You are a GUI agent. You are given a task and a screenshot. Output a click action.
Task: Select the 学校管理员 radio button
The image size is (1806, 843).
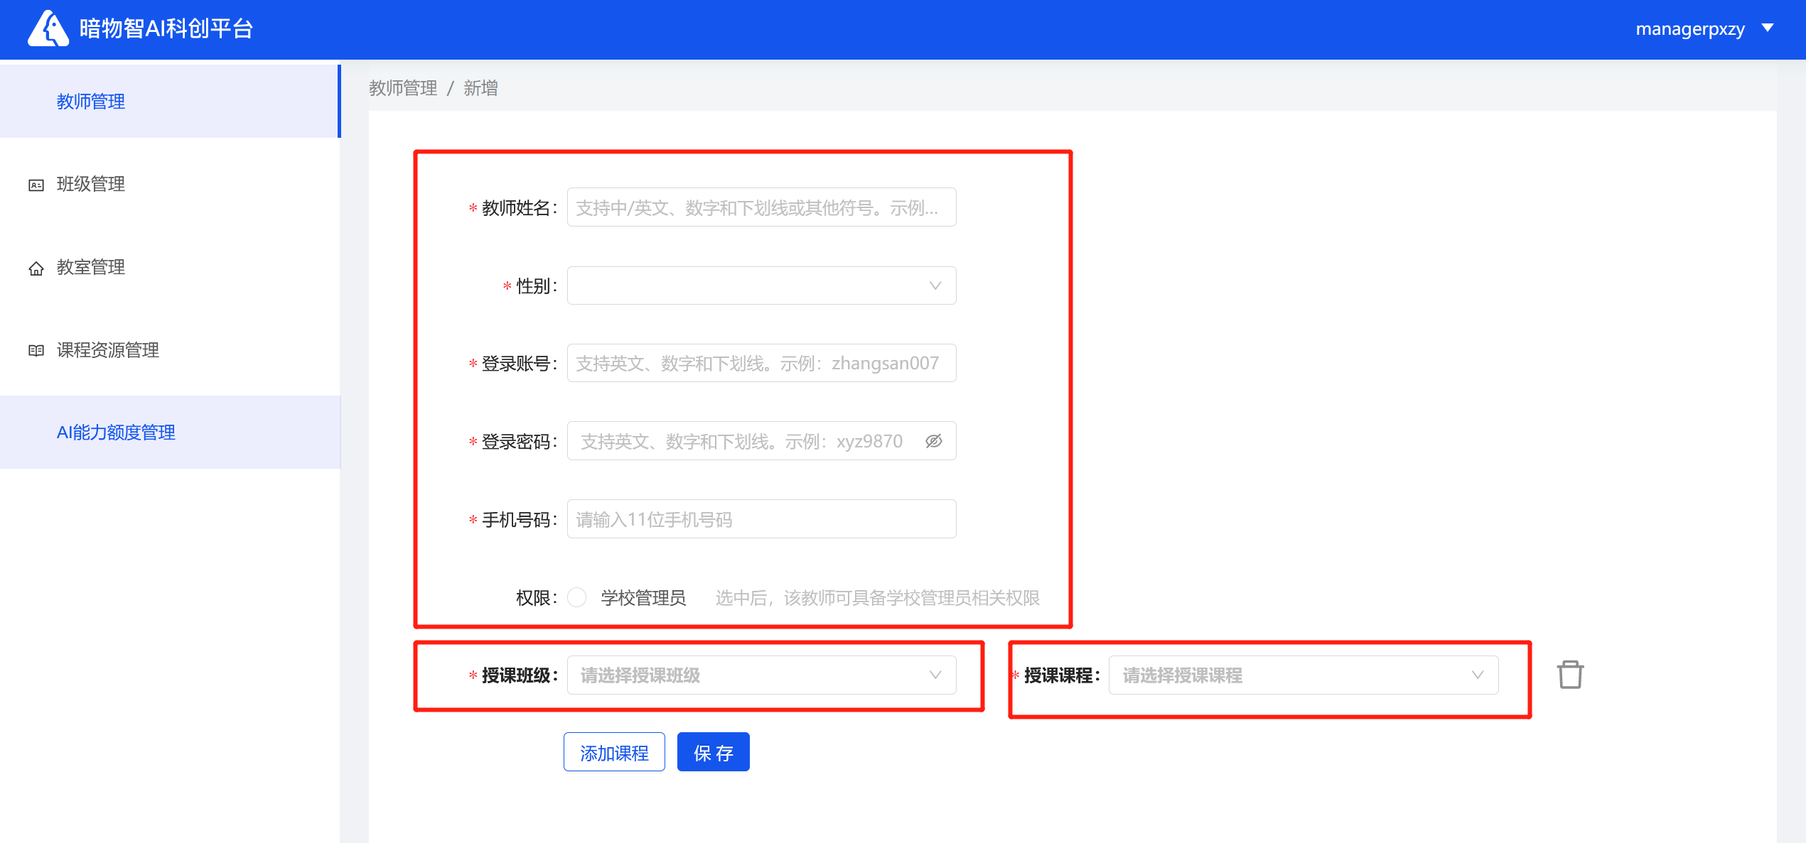tap(577, 597)
